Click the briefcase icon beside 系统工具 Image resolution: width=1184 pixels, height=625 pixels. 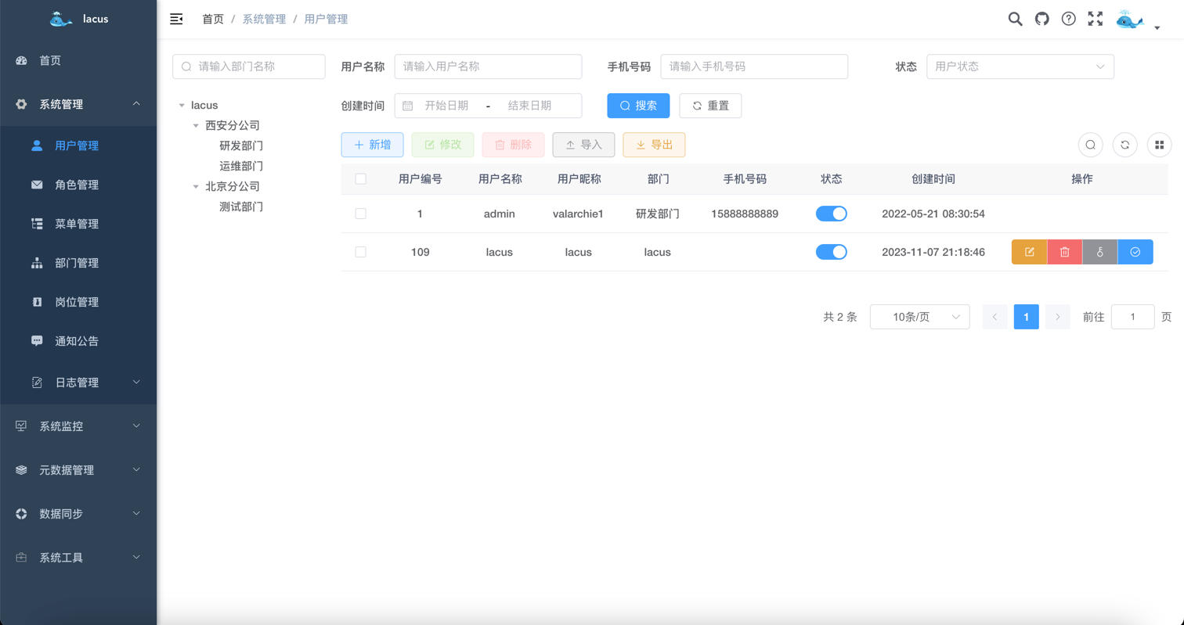tap(21, 558)
